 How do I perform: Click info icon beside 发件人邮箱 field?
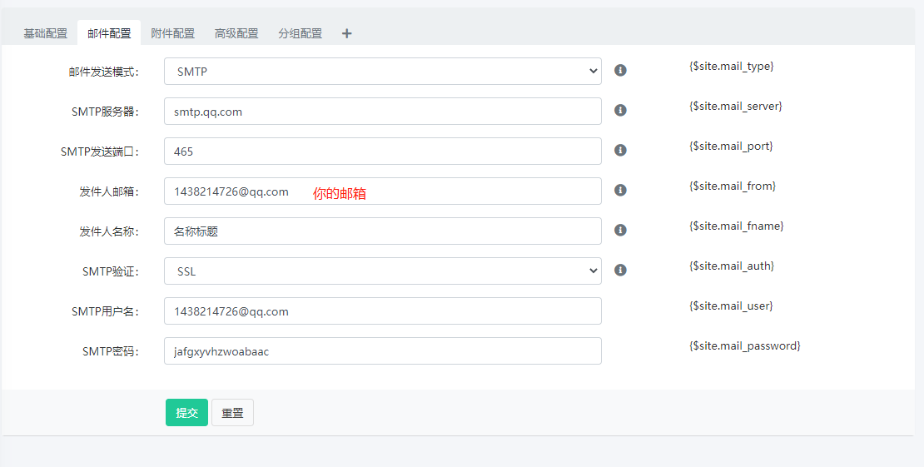[x=620, y=190]
